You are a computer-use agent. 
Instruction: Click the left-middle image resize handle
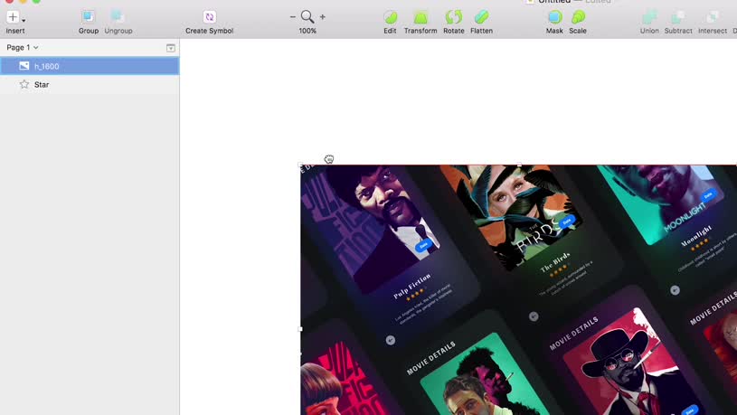click(301, 329)
